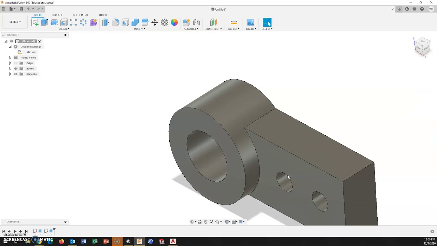Toggle visibility of the Unsaved root component
The width and height of the screenshot is (437, 246).
(11, 41)
